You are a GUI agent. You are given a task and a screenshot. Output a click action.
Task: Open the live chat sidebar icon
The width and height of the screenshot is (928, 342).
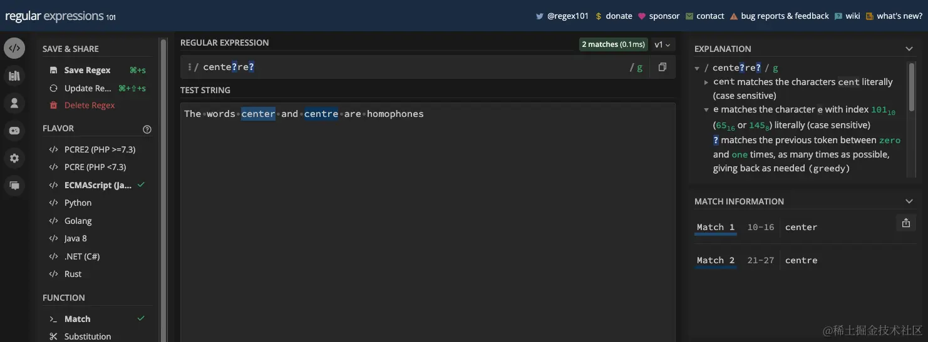[14, 186]
